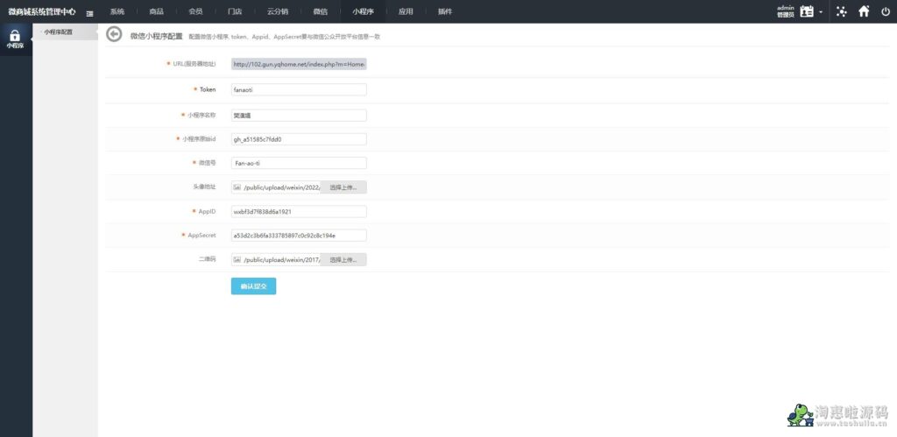Image resolution: width=897 pixels, height=437 pixels.
Task: Open the admin ID card profile icon
Action: (x=807, y=11)
